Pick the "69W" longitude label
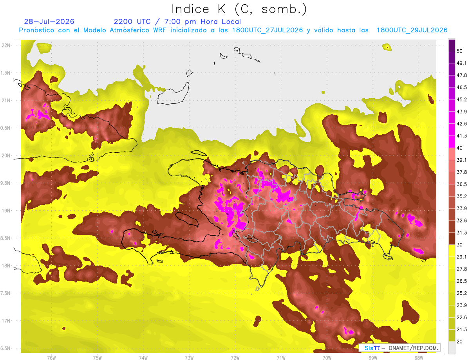The height and width of the screenshot is (363, 470). pos(373,358)
